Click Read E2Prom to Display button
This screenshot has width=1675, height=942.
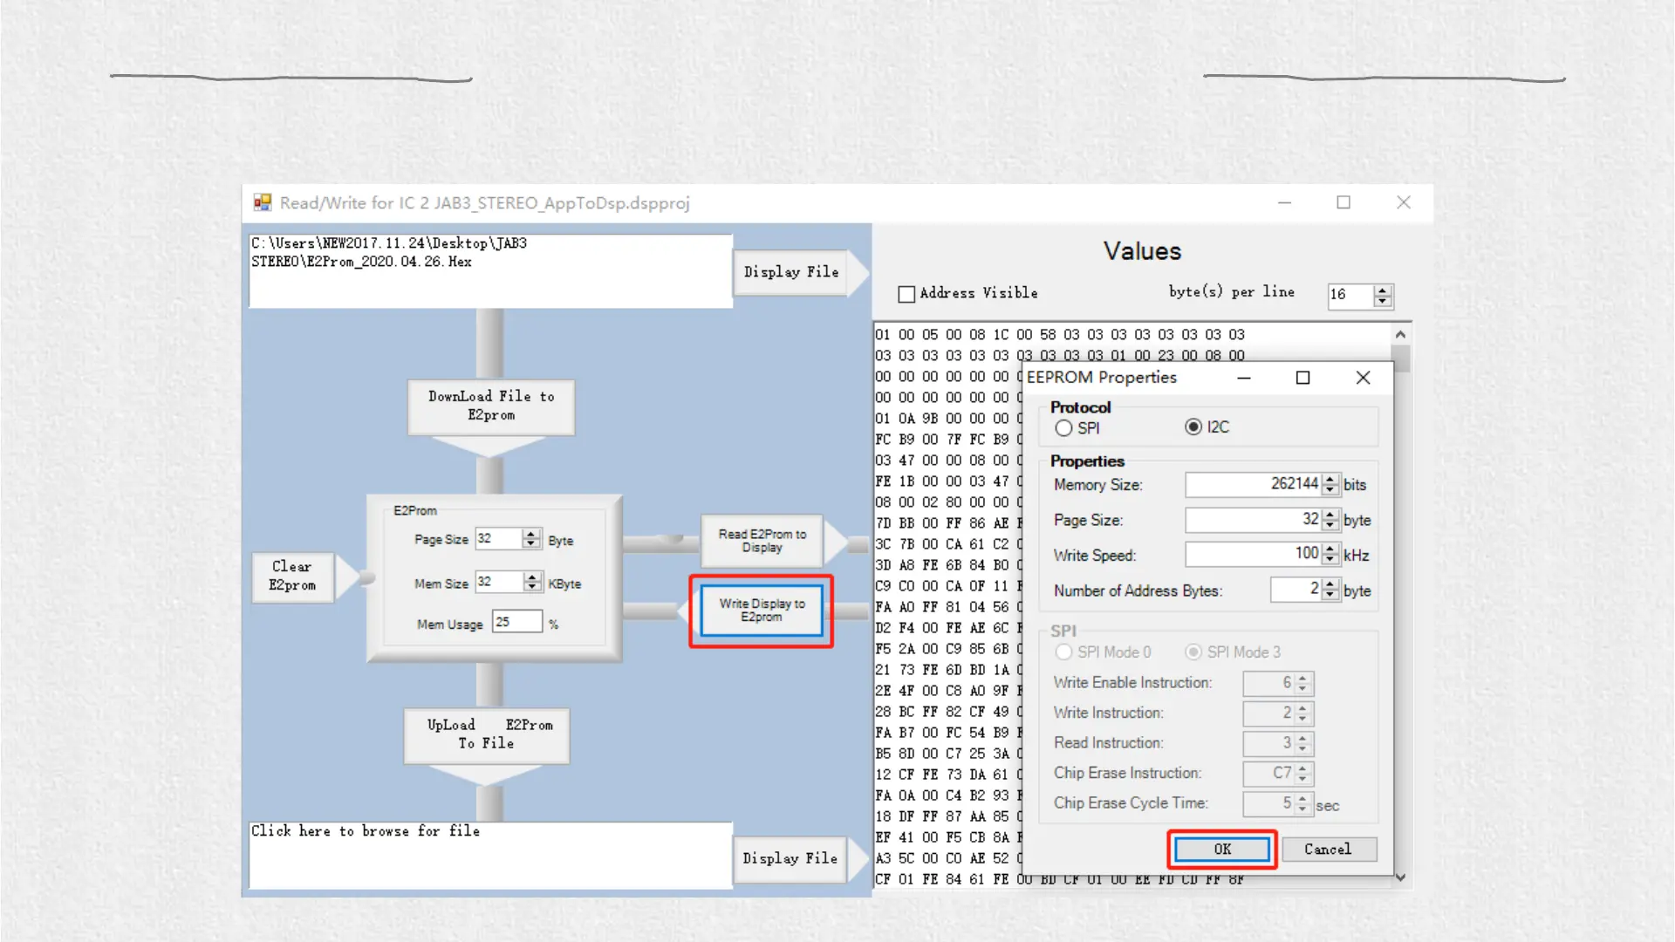(x=762, y=541)
